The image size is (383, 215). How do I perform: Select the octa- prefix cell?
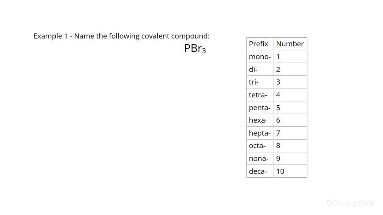260,146
